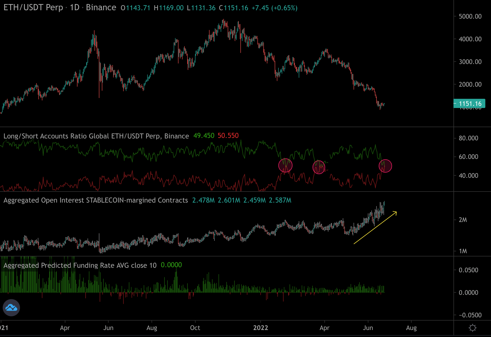This screenshot has width=491, height=337.
Task: Click the Long/Short Accounts Ratio indicator title
Action: pyautogui.click(x=96, y=136)
